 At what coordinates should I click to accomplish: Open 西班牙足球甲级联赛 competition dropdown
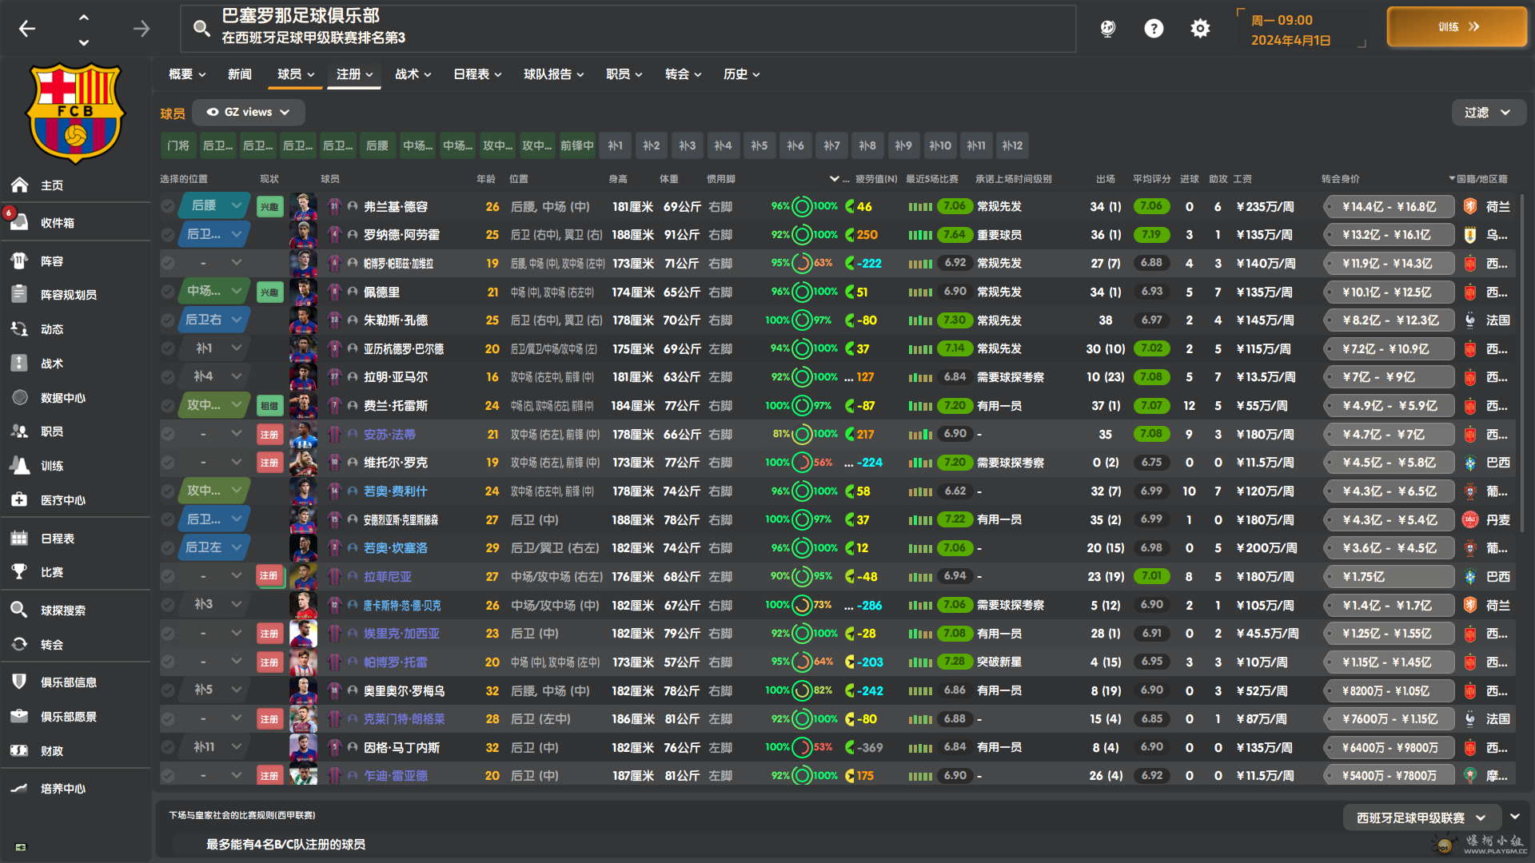point(1421,817)
